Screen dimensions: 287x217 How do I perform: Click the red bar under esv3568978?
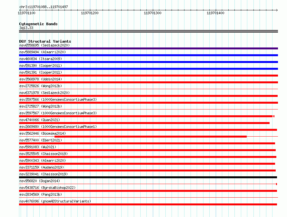point(148,82)
